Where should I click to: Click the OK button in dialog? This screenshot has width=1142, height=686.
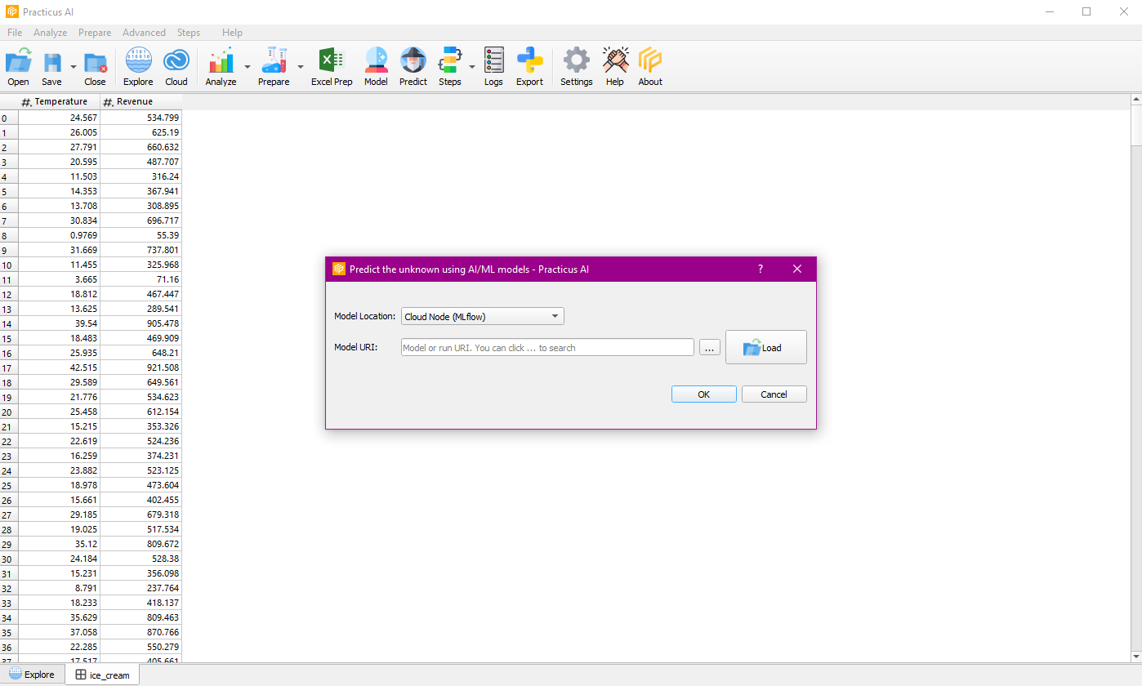point(703,394)
